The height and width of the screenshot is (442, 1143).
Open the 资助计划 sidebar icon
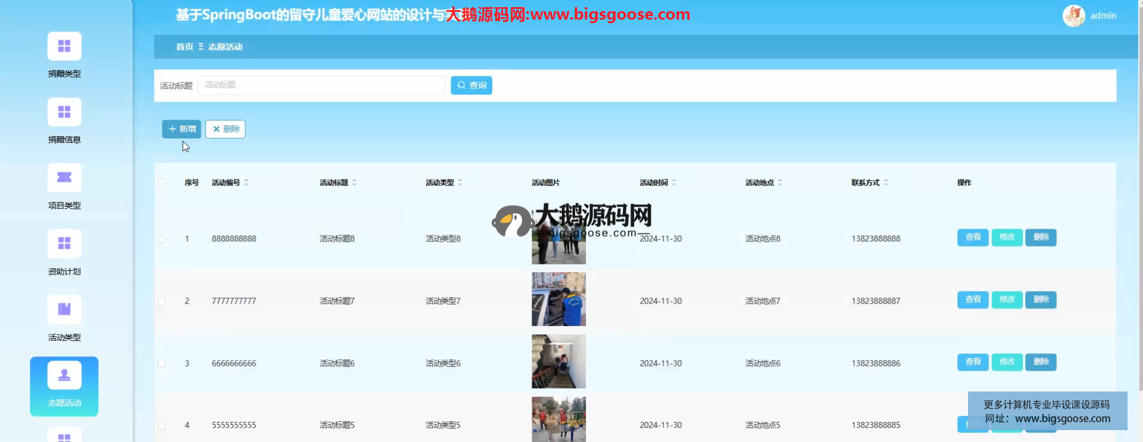64,244
